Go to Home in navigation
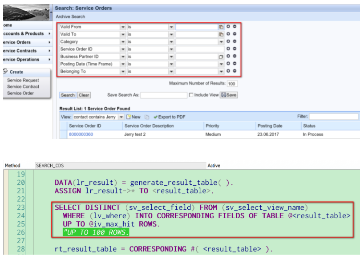The width and height of the screenshot is (364, 264). click(8, 25)
